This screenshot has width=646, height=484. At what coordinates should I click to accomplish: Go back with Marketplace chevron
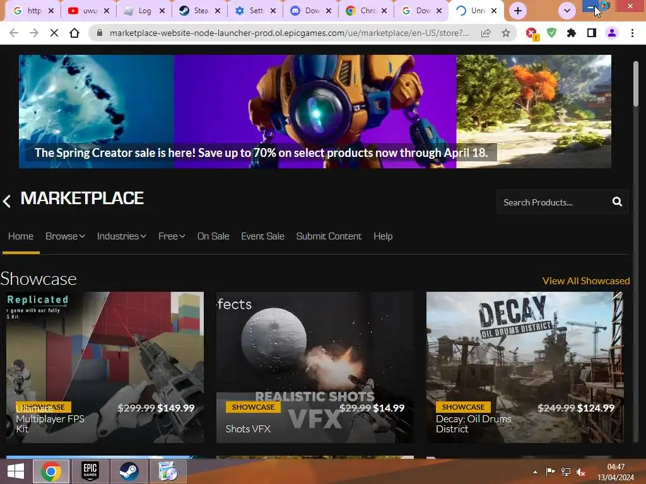pos(6,201)
